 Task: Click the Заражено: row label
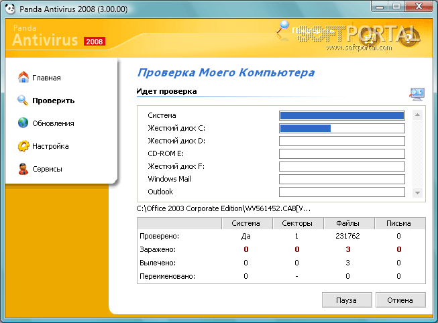(x=158, y=249)
